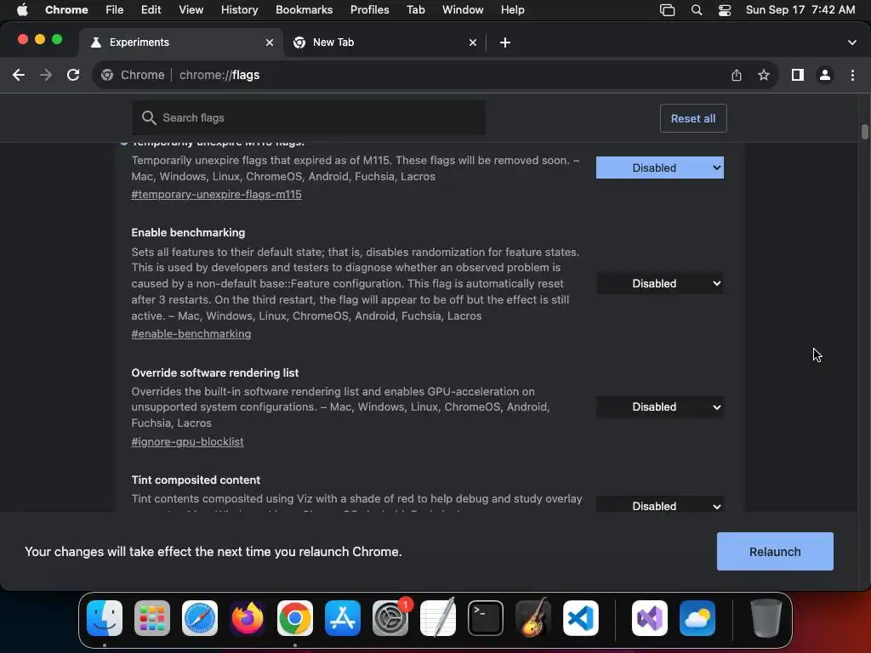Image resolution: width=871 pixels, height=653 pixels.
Task: Open the Chrome application menu
Action: 66,10
